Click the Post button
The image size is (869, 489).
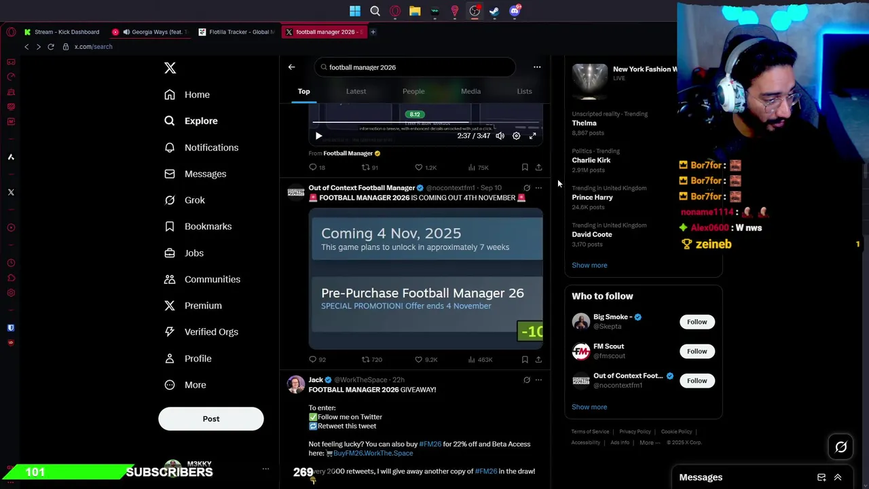(x=211, y=419)
